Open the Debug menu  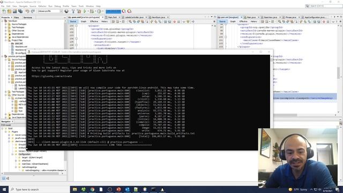click(x=57, y=6)
